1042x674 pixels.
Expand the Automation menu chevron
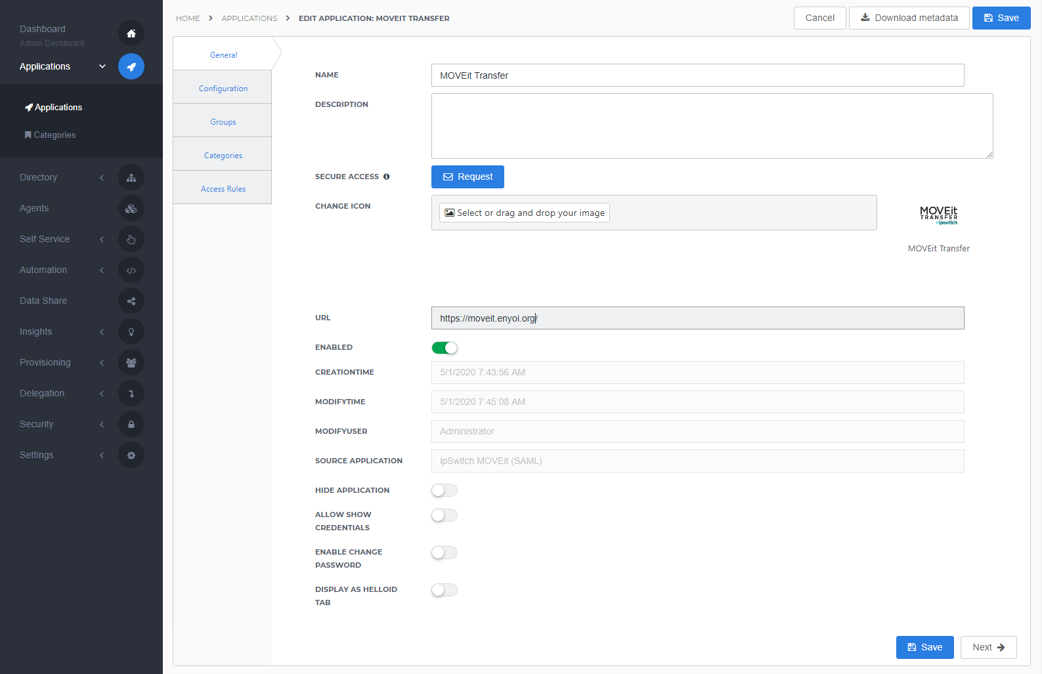(102, 270)
